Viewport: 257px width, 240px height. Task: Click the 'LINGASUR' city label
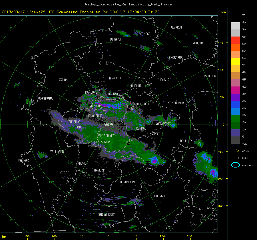tap(162, 80)
